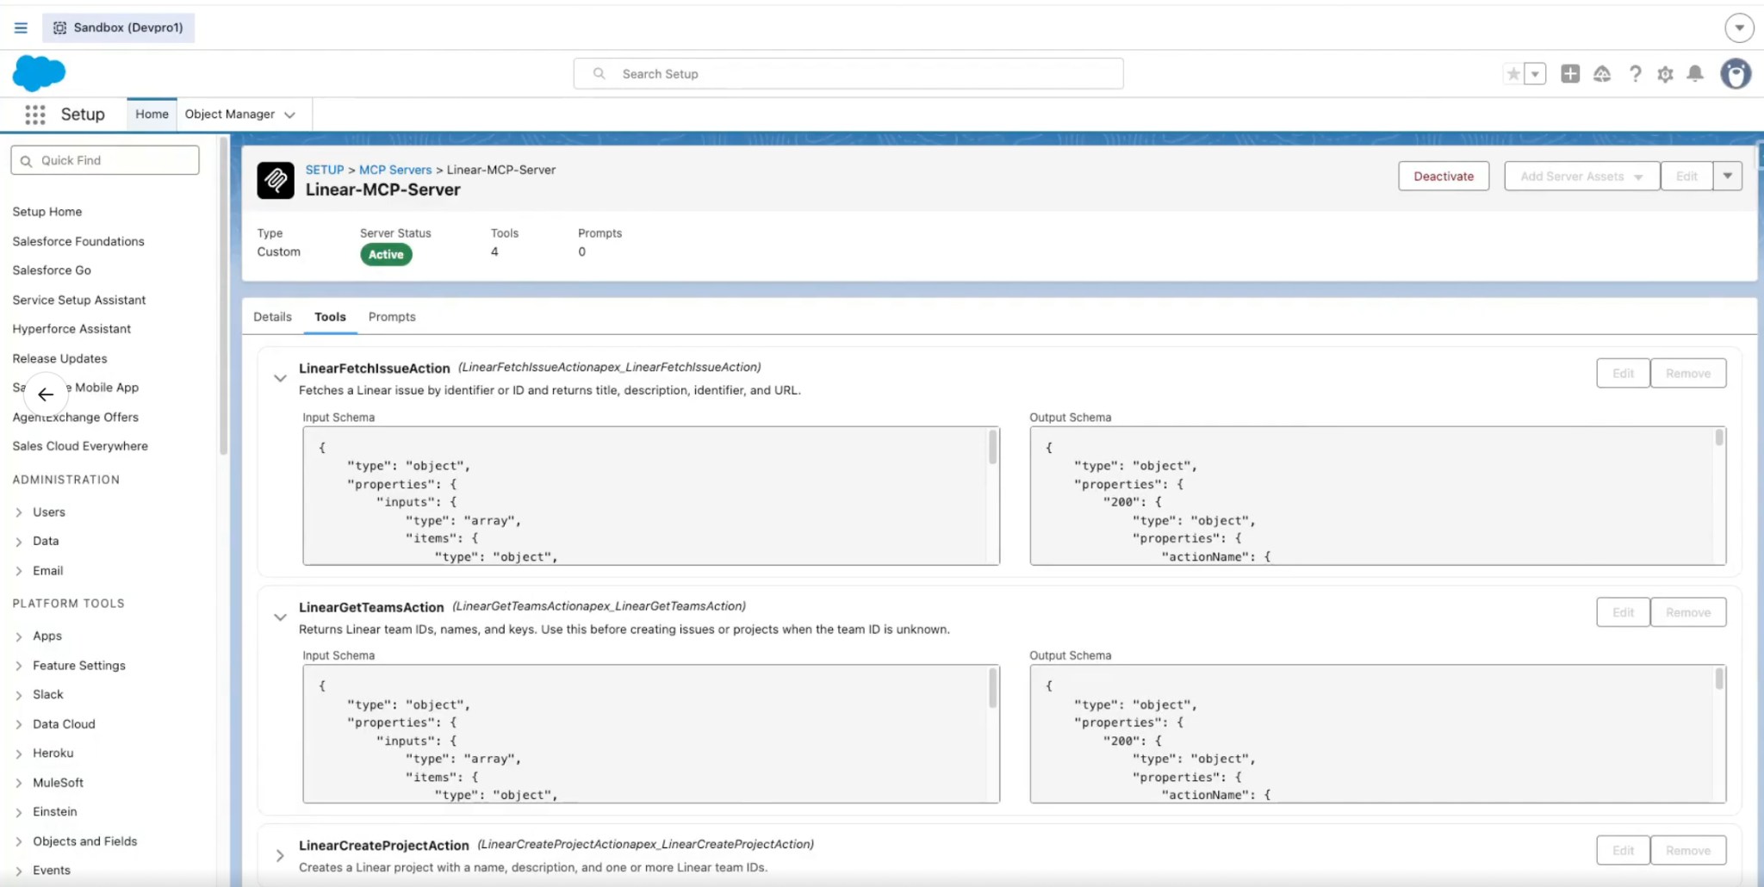Image resolution: width=1764 pixels, height=887 pixels.
Task: Click the LinearFetchIssueAction input schema scrollbar
Action: [992, 448]
